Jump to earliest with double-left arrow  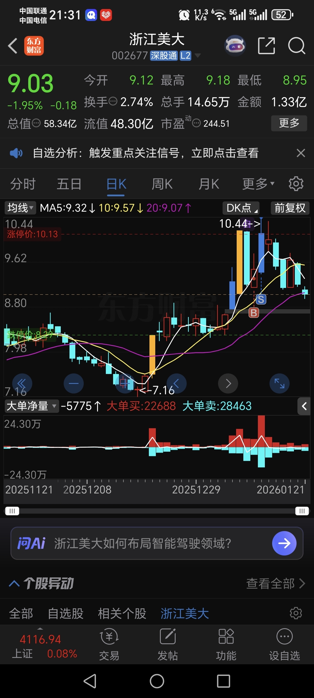[22, 383]
